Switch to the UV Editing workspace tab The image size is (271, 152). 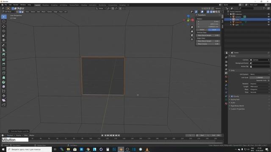[63, 5]
